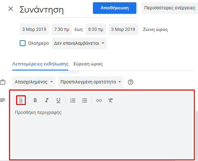Click the vertical scrollbar on the right

pos(197,136)
